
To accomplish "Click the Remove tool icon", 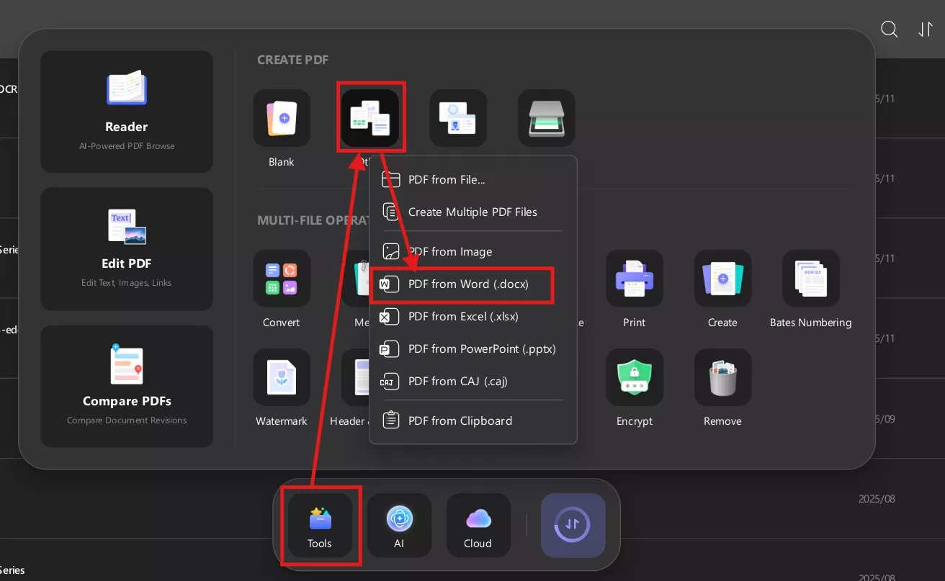I will [722, 377].
